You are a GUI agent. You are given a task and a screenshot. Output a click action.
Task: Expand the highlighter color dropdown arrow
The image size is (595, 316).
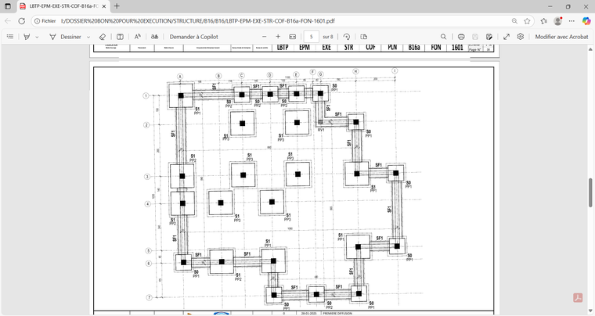click(x=37, y=37)
